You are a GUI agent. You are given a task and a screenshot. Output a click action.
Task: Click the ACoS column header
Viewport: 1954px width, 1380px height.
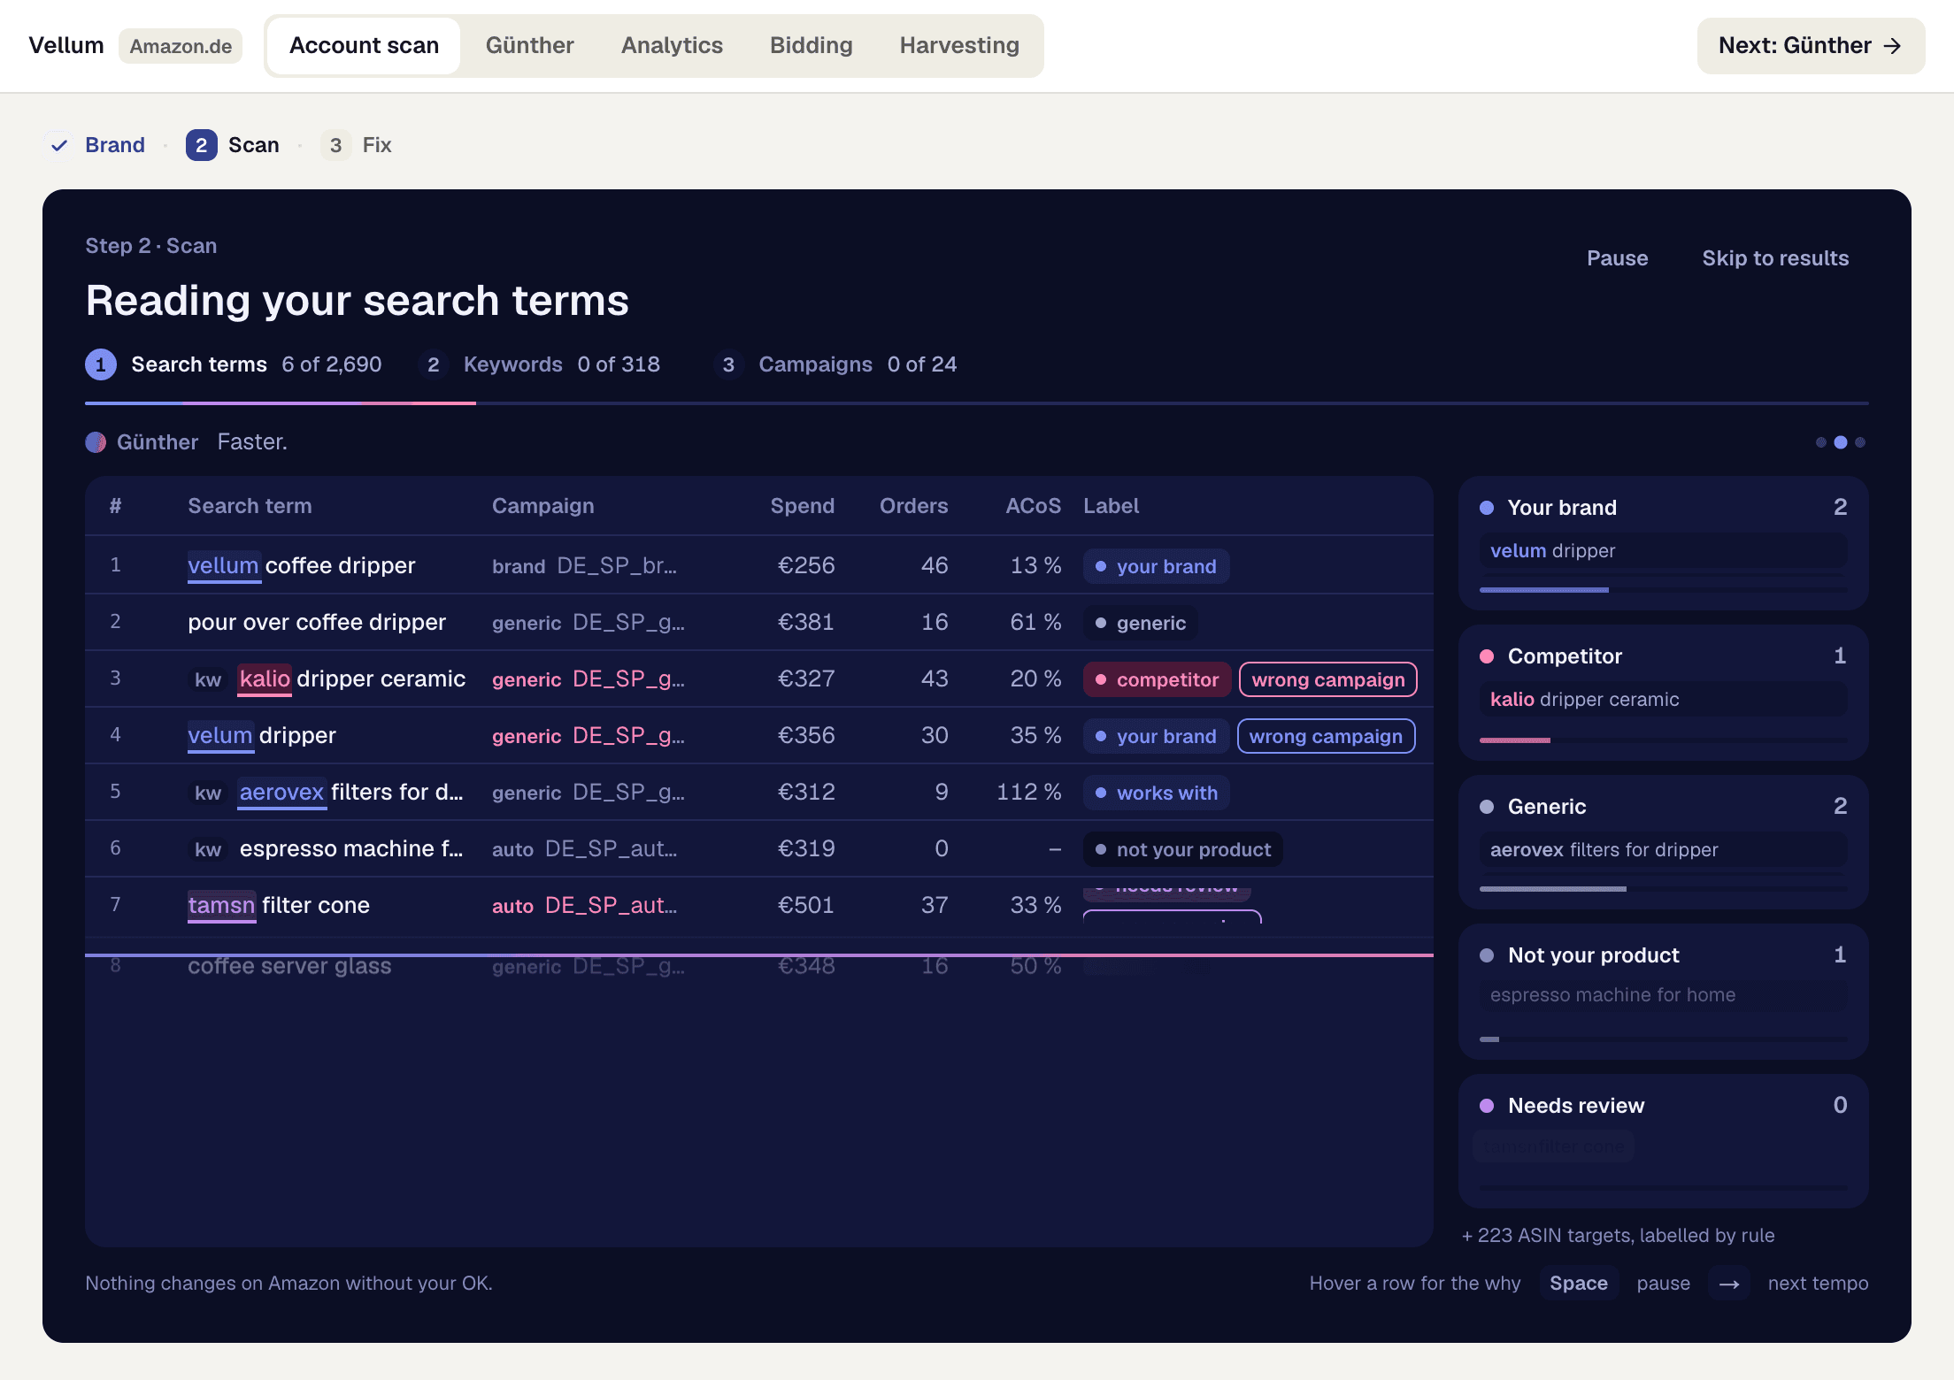coord(1033,506)
